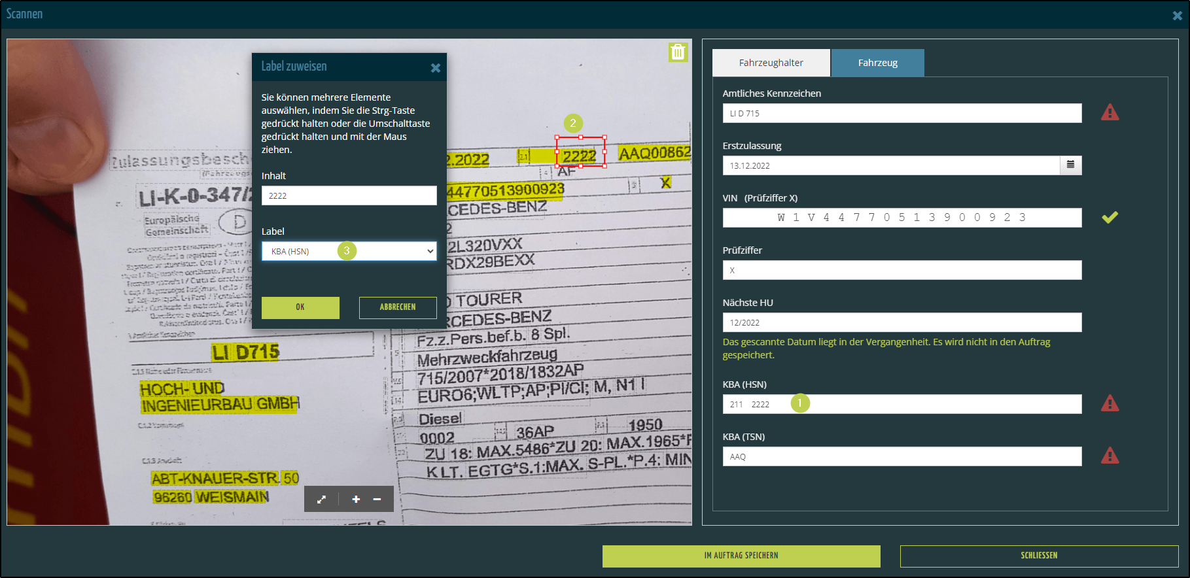This screenshot has height=578, width=1190.
Task: Open the Erstzulassung calendar picker
Action: coord(1070,165)
